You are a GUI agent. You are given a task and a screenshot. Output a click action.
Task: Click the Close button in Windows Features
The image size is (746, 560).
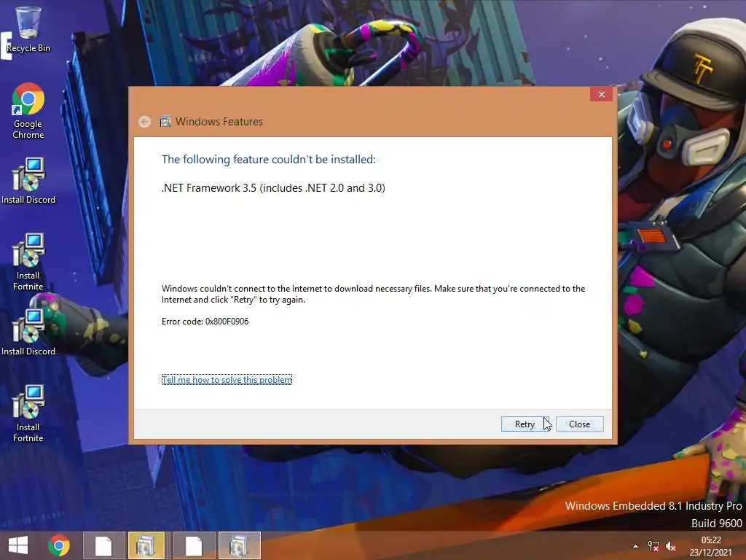(x=579, y=424)
